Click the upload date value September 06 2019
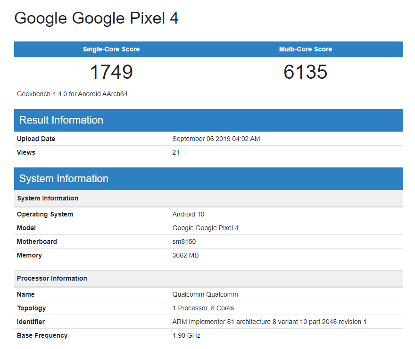This screenshot has height=349, width=415. pyautogui.click(x=216, y=139)
